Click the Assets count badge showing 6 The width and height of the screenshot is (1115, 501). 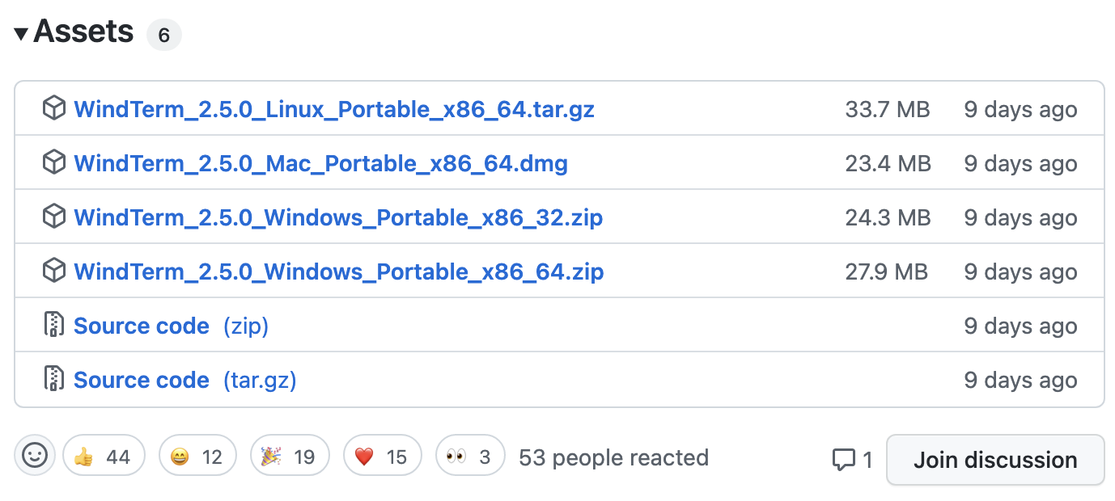pos(163,36)
